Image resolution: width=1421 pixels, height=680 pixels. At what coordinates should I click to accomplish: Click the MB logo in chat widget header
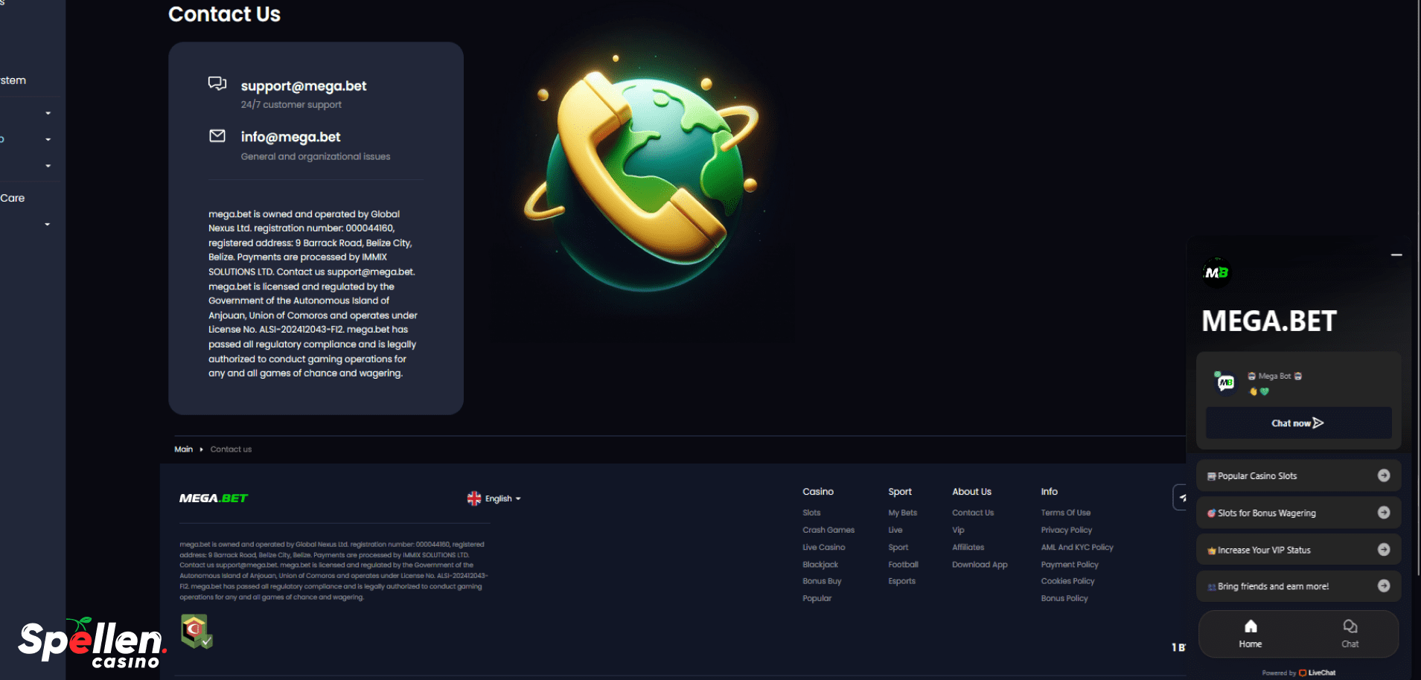(x=1216, y=272)
